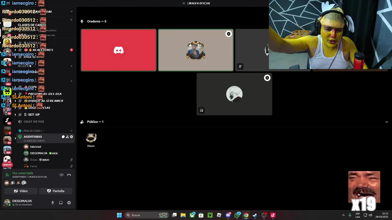Switch to Discord on the taskbar
This screenshot has width=392, height=220.
click(228, 215)
